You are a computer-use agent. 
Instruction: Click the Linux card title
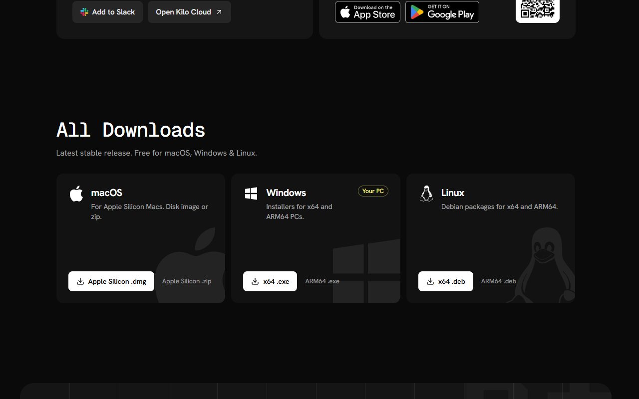[x=453, y=193]
